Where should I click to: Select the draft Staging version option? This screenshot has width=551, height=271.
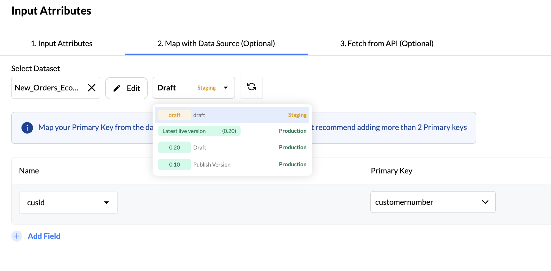coord(232,115)
